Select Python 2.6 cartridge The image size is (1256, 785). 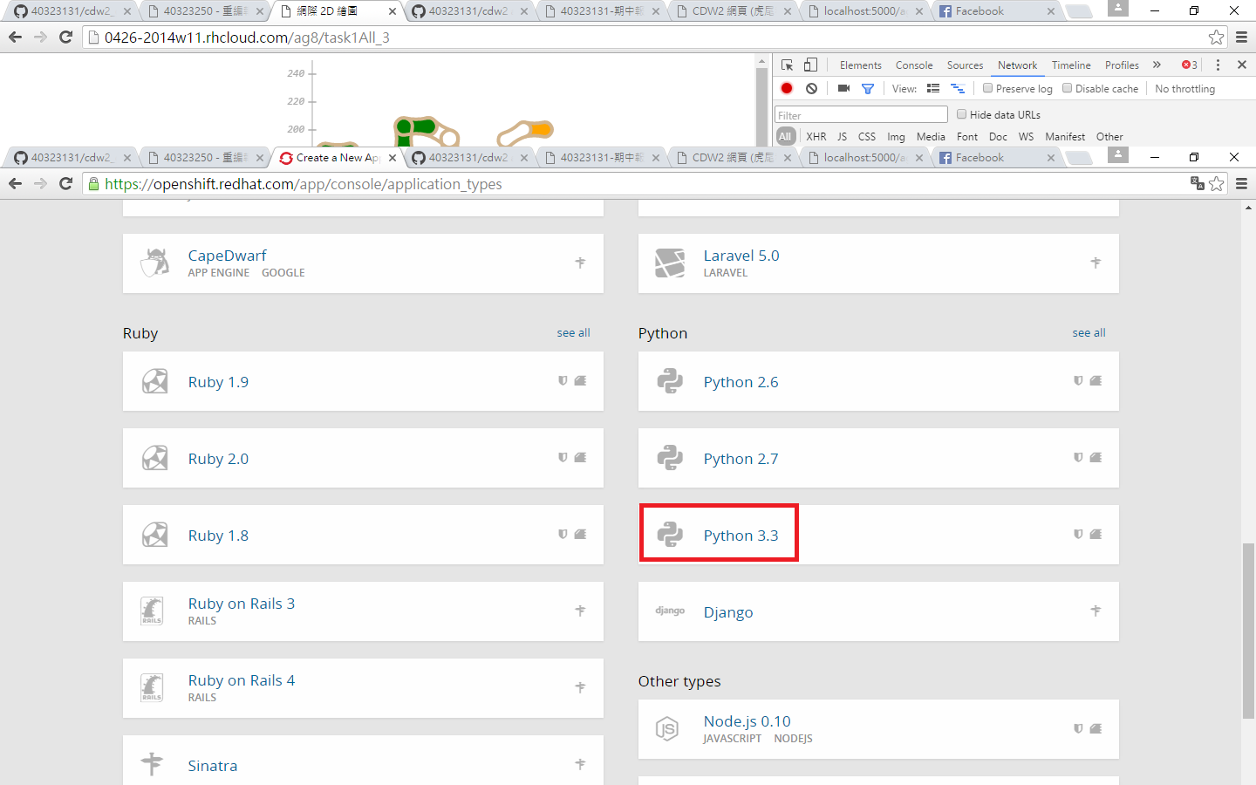pyautogui.click(x=877, y=381)
